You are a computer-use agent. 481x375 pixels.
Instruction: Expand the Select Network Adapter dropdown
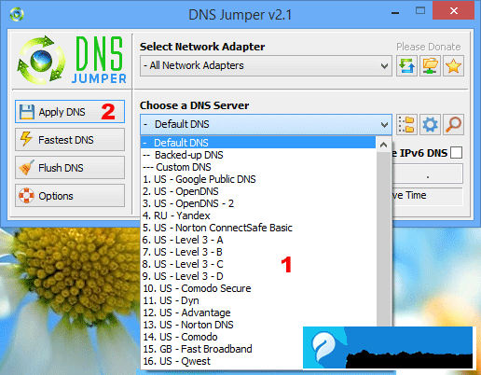click(x=266, y=66)
